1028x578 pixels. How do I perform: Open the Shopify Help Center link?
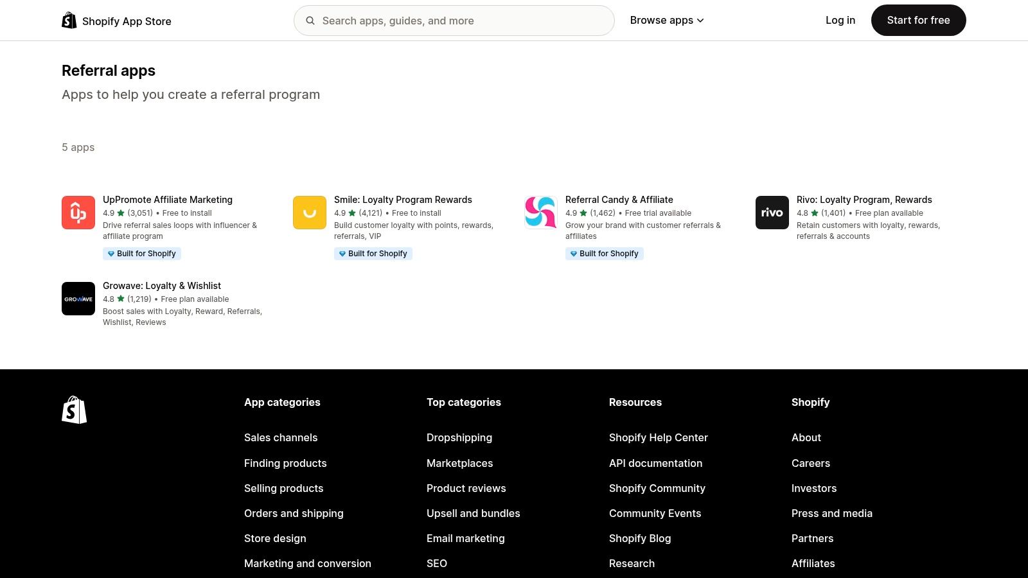tap(658, 437)
